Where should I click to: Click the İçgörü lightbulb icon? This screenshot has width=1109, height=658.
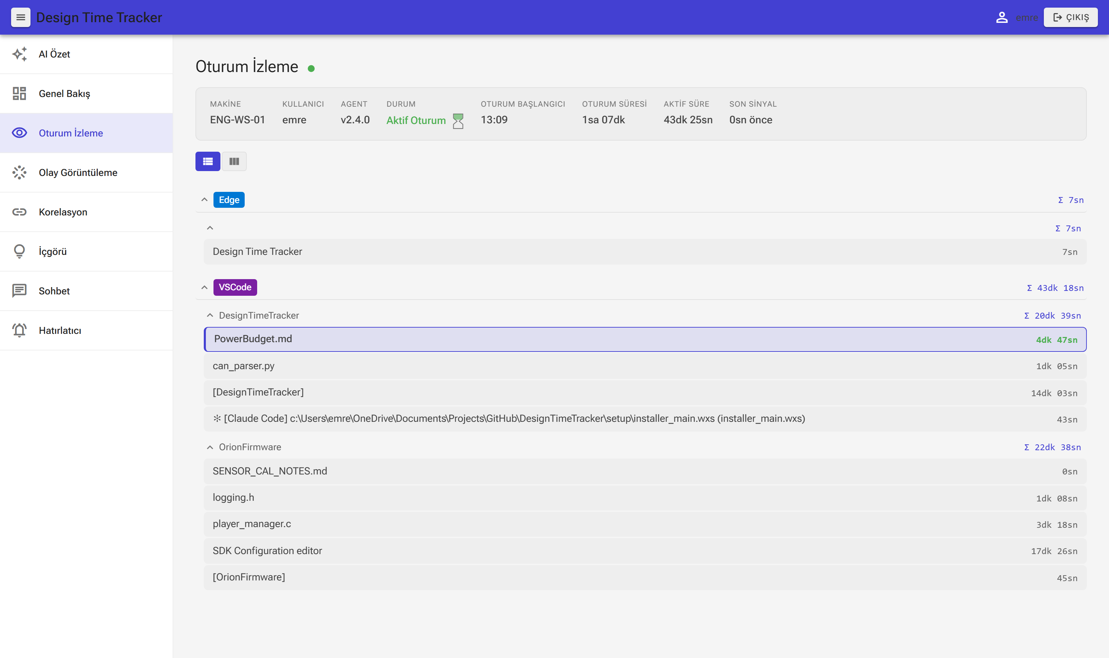(x=19, y=251)
